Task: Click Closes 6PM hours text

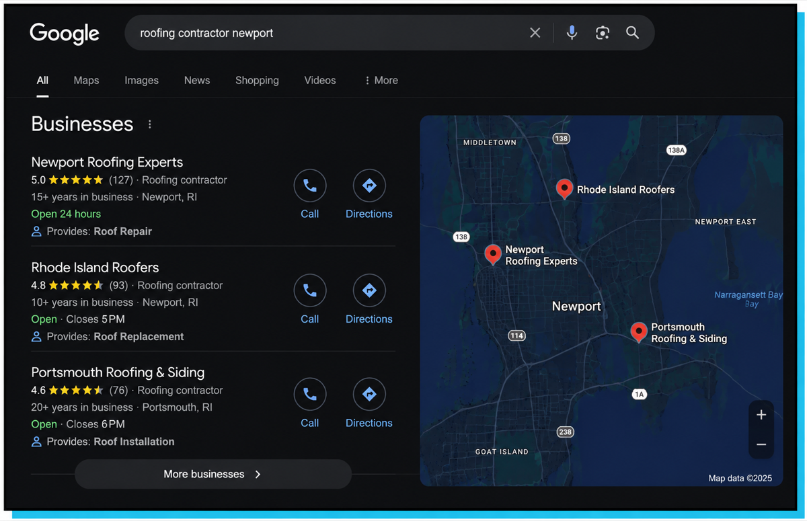Action: pos(95,424)
